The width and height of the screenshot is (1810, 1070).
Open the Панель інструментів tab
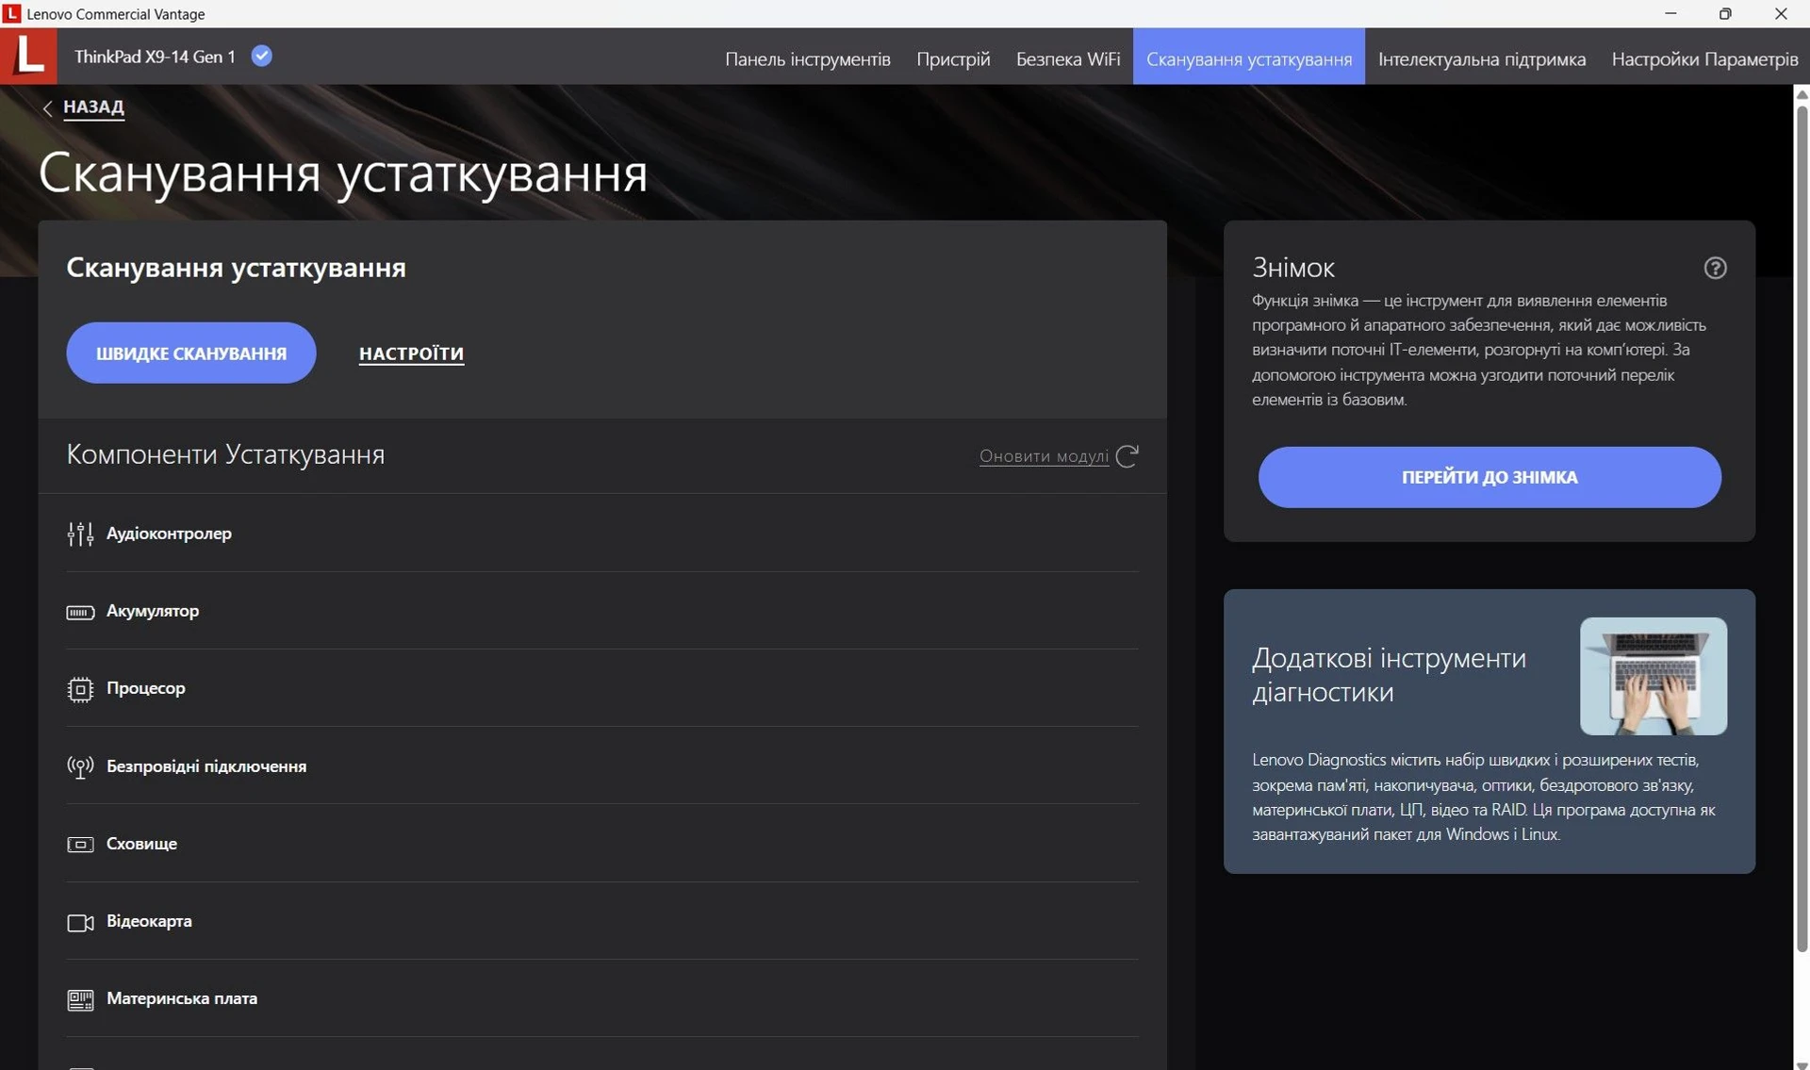pos(807,58)
